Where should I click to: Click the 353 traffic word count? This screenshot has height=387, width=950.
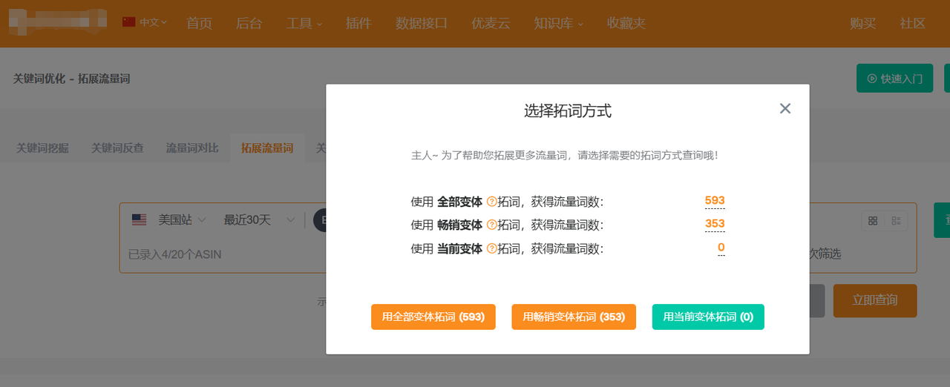tap(715, 223)
